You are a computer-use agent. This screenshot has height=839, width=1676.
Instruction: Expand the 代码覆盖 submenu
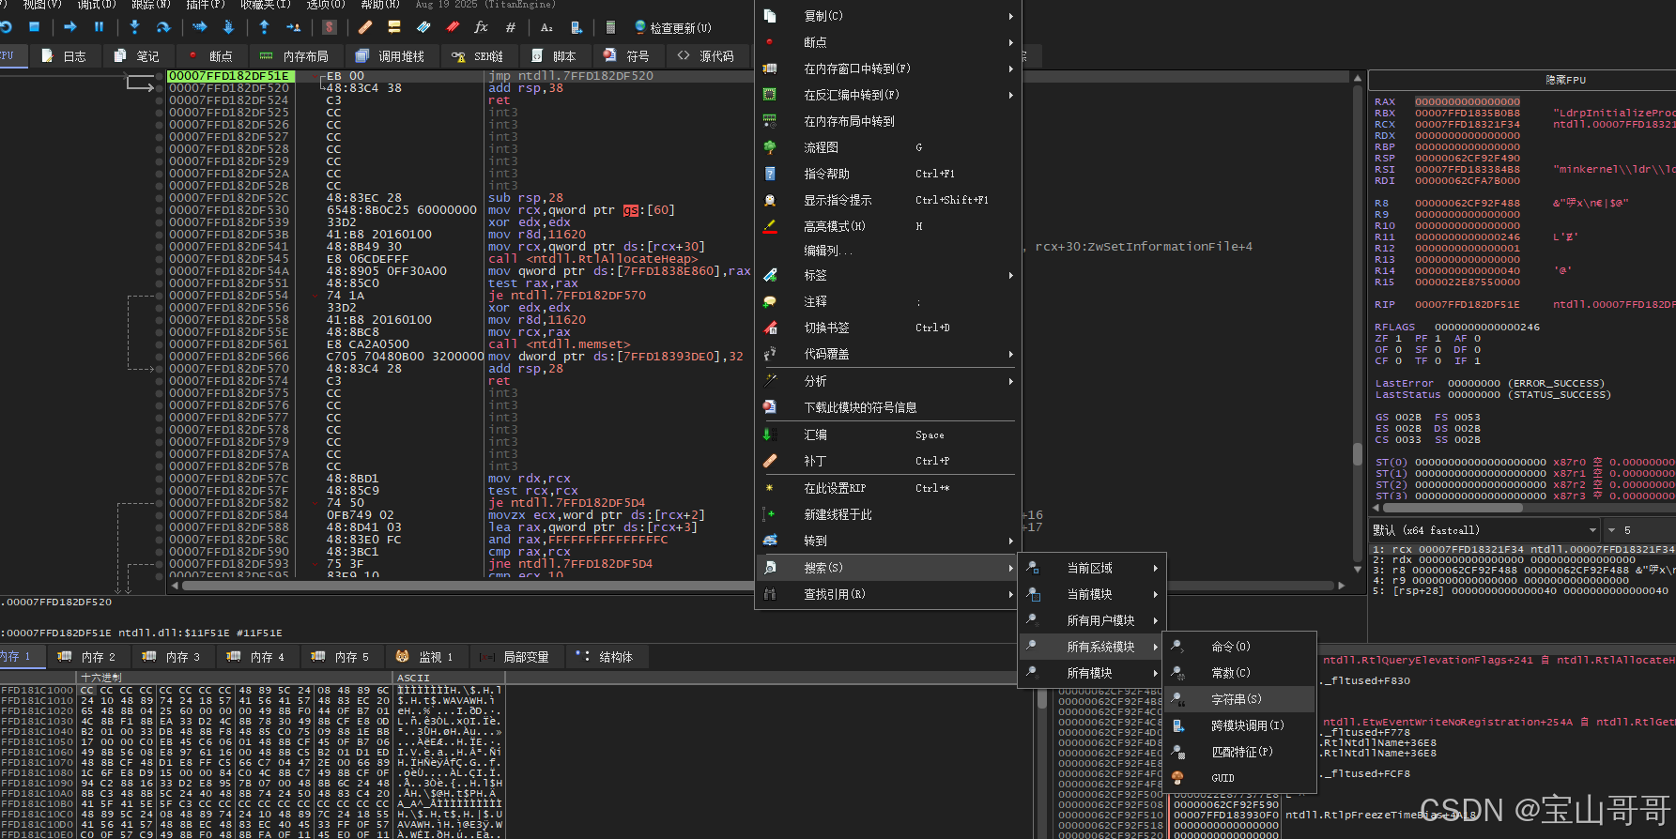click(887, 354)
